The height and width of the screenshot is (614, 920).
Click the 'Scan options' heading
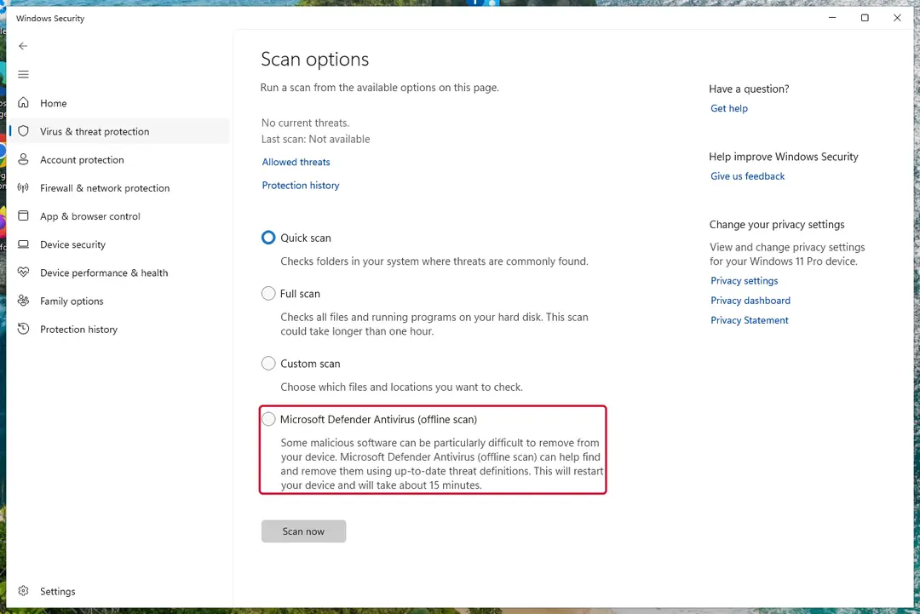pyautogui.click(x=314, y=60)
